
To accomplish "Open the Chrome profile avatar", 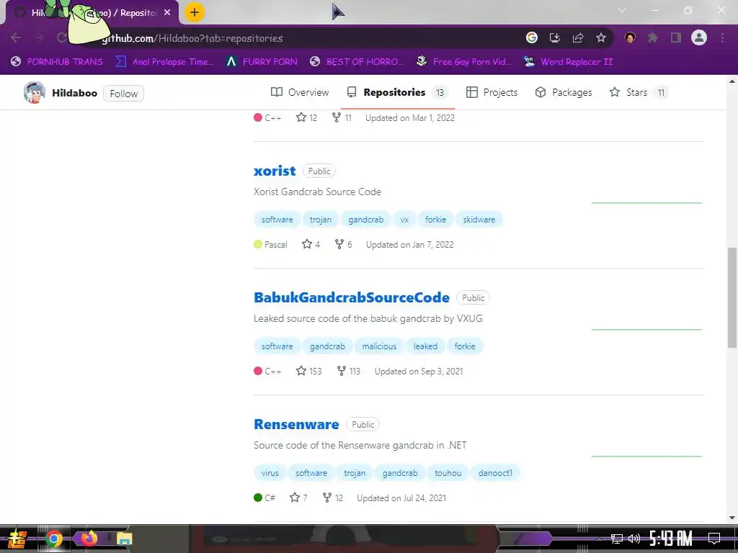I will tap(699, 37).
